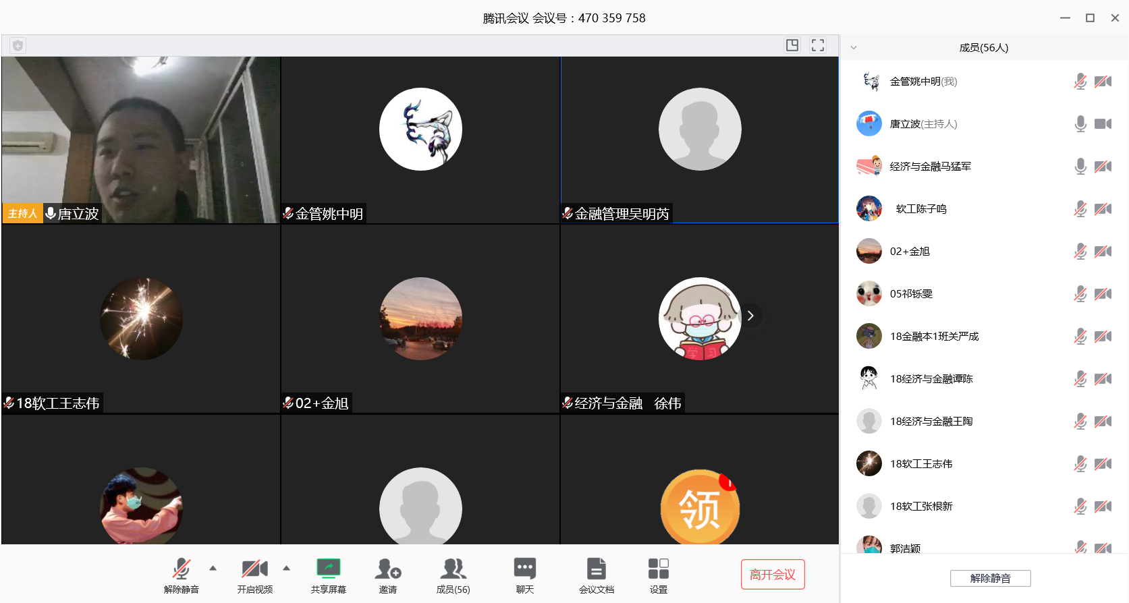Open the settings icon in toolbar

(658, 575)
